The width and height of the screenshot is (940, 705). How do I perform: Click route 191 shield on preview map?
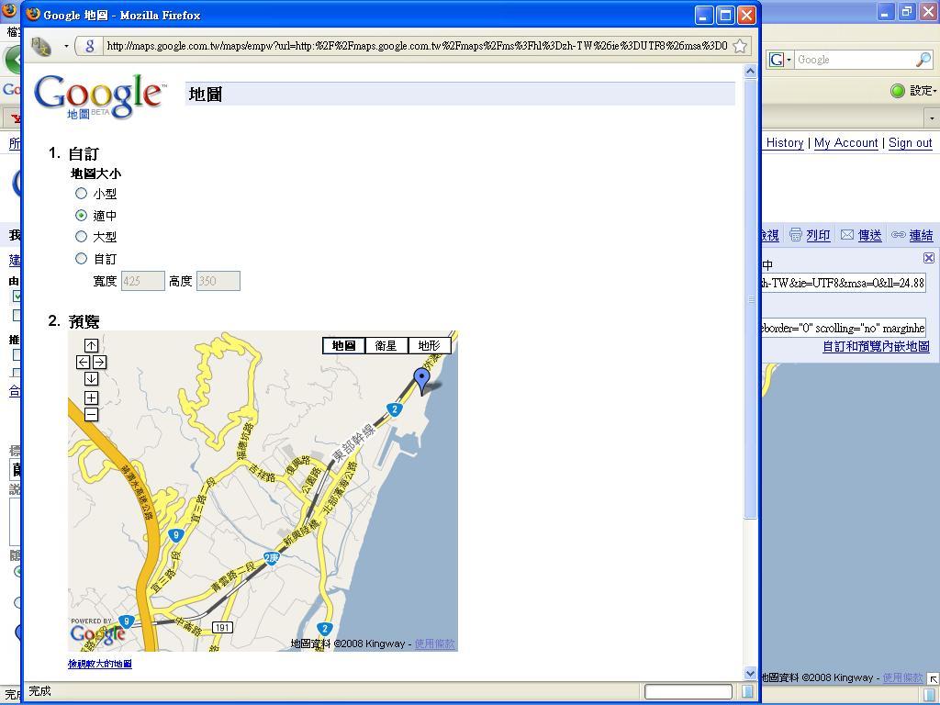pyautogui.click(x=222, y=627)
